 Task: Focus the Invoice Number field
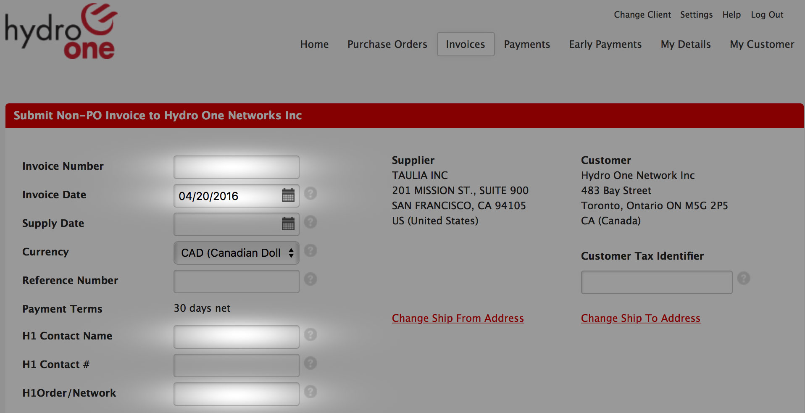[237, 167]
